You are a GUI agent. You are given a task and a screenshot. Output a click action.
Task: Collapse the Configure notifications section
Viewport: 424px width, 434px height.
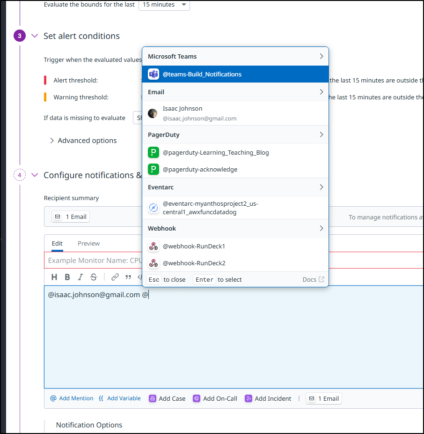(35, 175)
